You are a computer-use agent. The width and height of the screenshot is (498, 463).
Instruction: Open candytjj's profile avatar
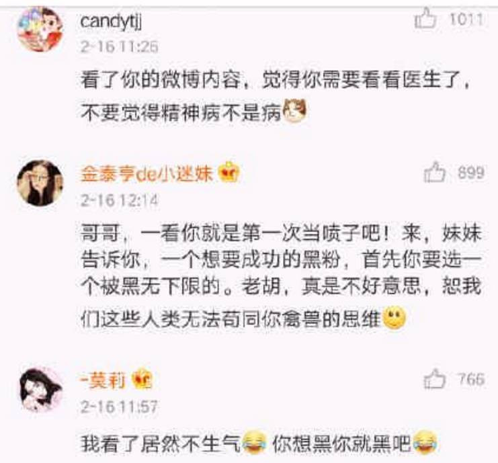pos(40,29)
